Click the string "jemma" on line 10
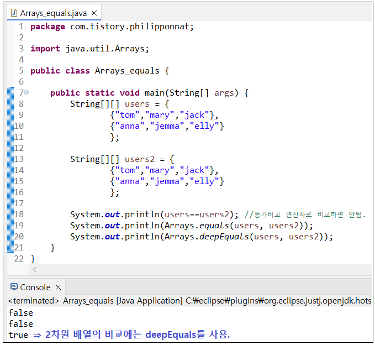375x345 pixels. coord(167,126)
